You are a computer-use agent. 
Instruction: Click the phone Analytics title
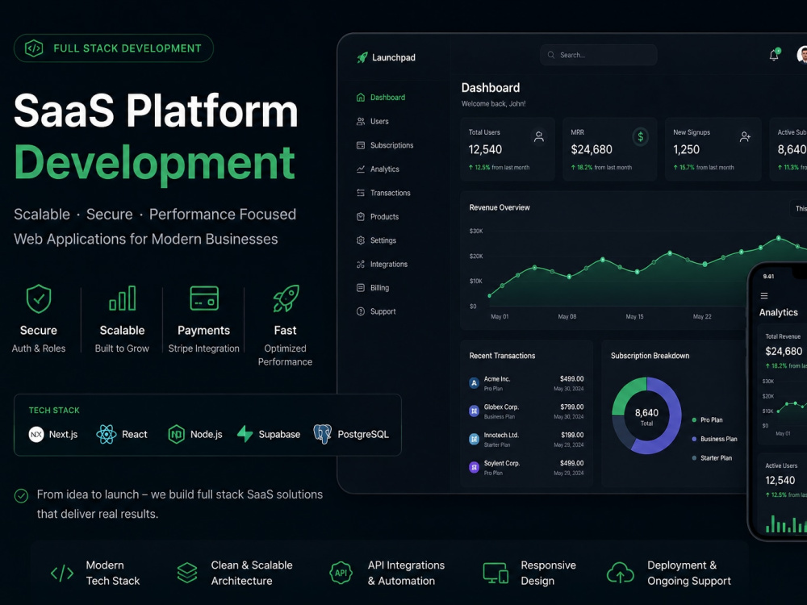click(x=778, y=312)
